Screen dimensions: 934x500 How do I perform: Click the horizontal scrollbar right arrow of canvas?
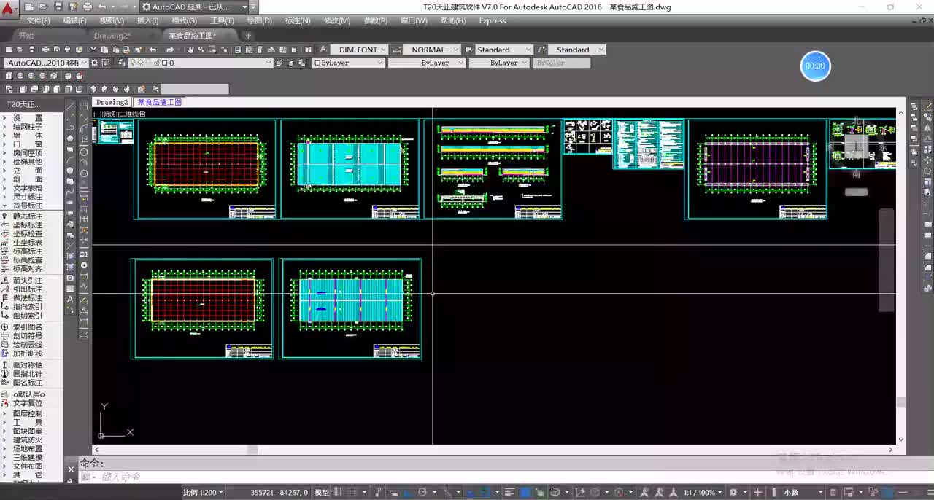[892, 450]
